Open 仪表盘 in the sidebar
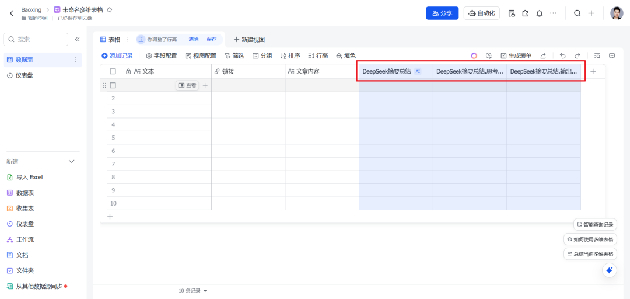This screenshot has width=630, height=299. 24,75
